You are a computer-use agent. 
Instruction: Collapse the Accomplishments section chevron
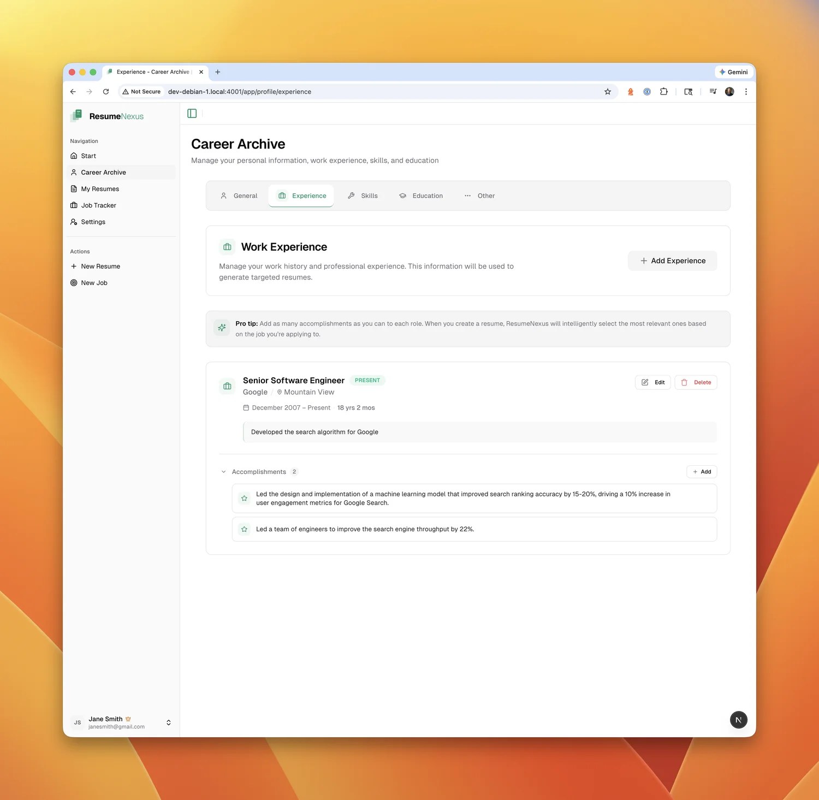(x=223, y=472)
